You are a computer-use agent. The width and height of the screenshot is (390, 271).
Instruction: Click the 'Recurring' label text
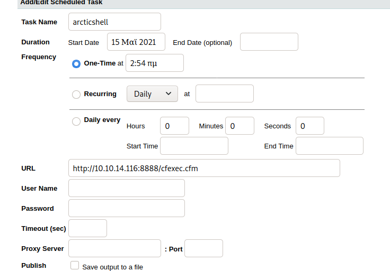coord(100,94)
